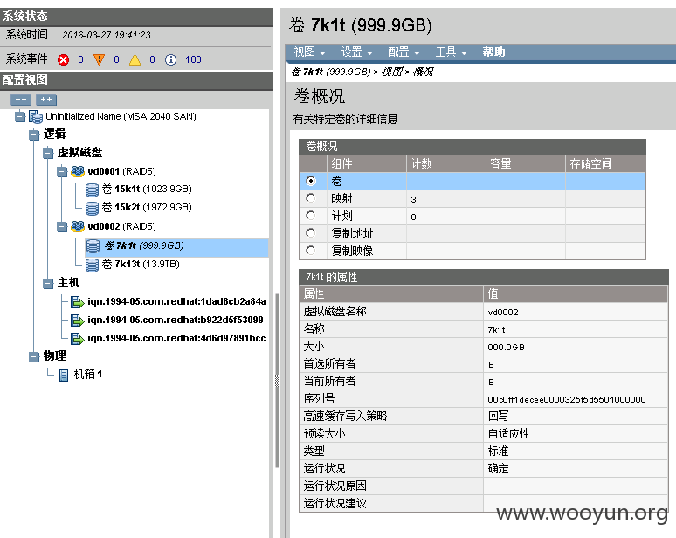Click the 存储空间 column header
Screen dimensions: 676x538
click(x=605, y=164)
